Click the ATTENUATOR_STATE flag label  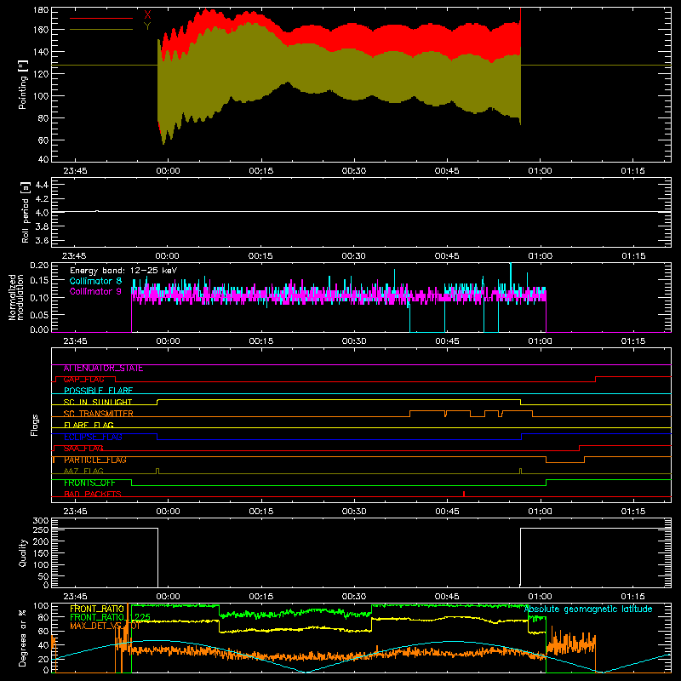coord(103,369)
